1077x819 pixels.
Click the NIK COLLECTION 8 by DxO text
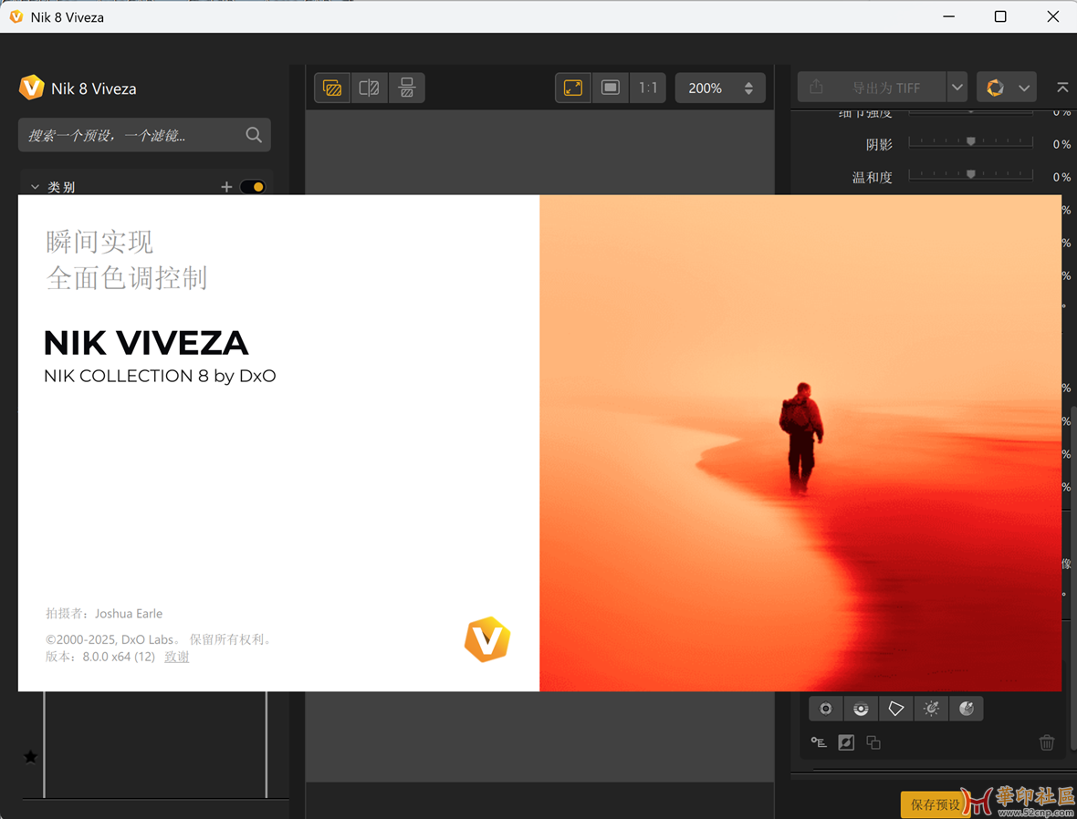(x=160, y=376)
